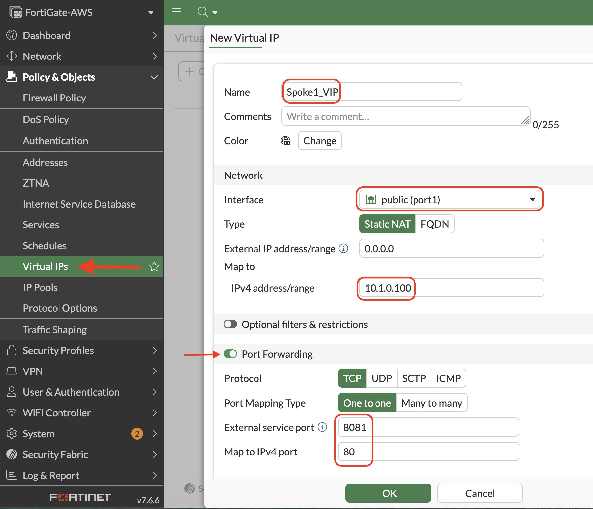
Task: Click the Color globe icon
Action: coord(286,141)
